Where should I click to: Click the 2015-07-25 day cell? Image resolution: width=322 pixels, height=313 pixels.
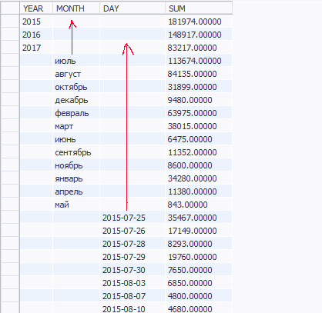[132, 218]
